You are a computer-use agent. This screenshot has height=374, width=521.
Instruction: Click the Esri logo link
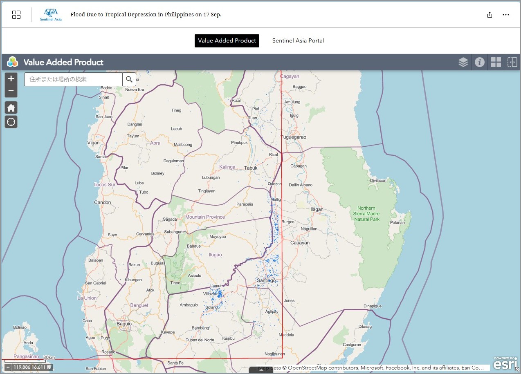(505, 363)
